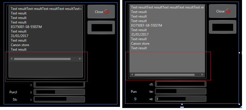The image size is (246, 110).
Task: Focus the top text field below left list
Action: [x=59, y=85]
